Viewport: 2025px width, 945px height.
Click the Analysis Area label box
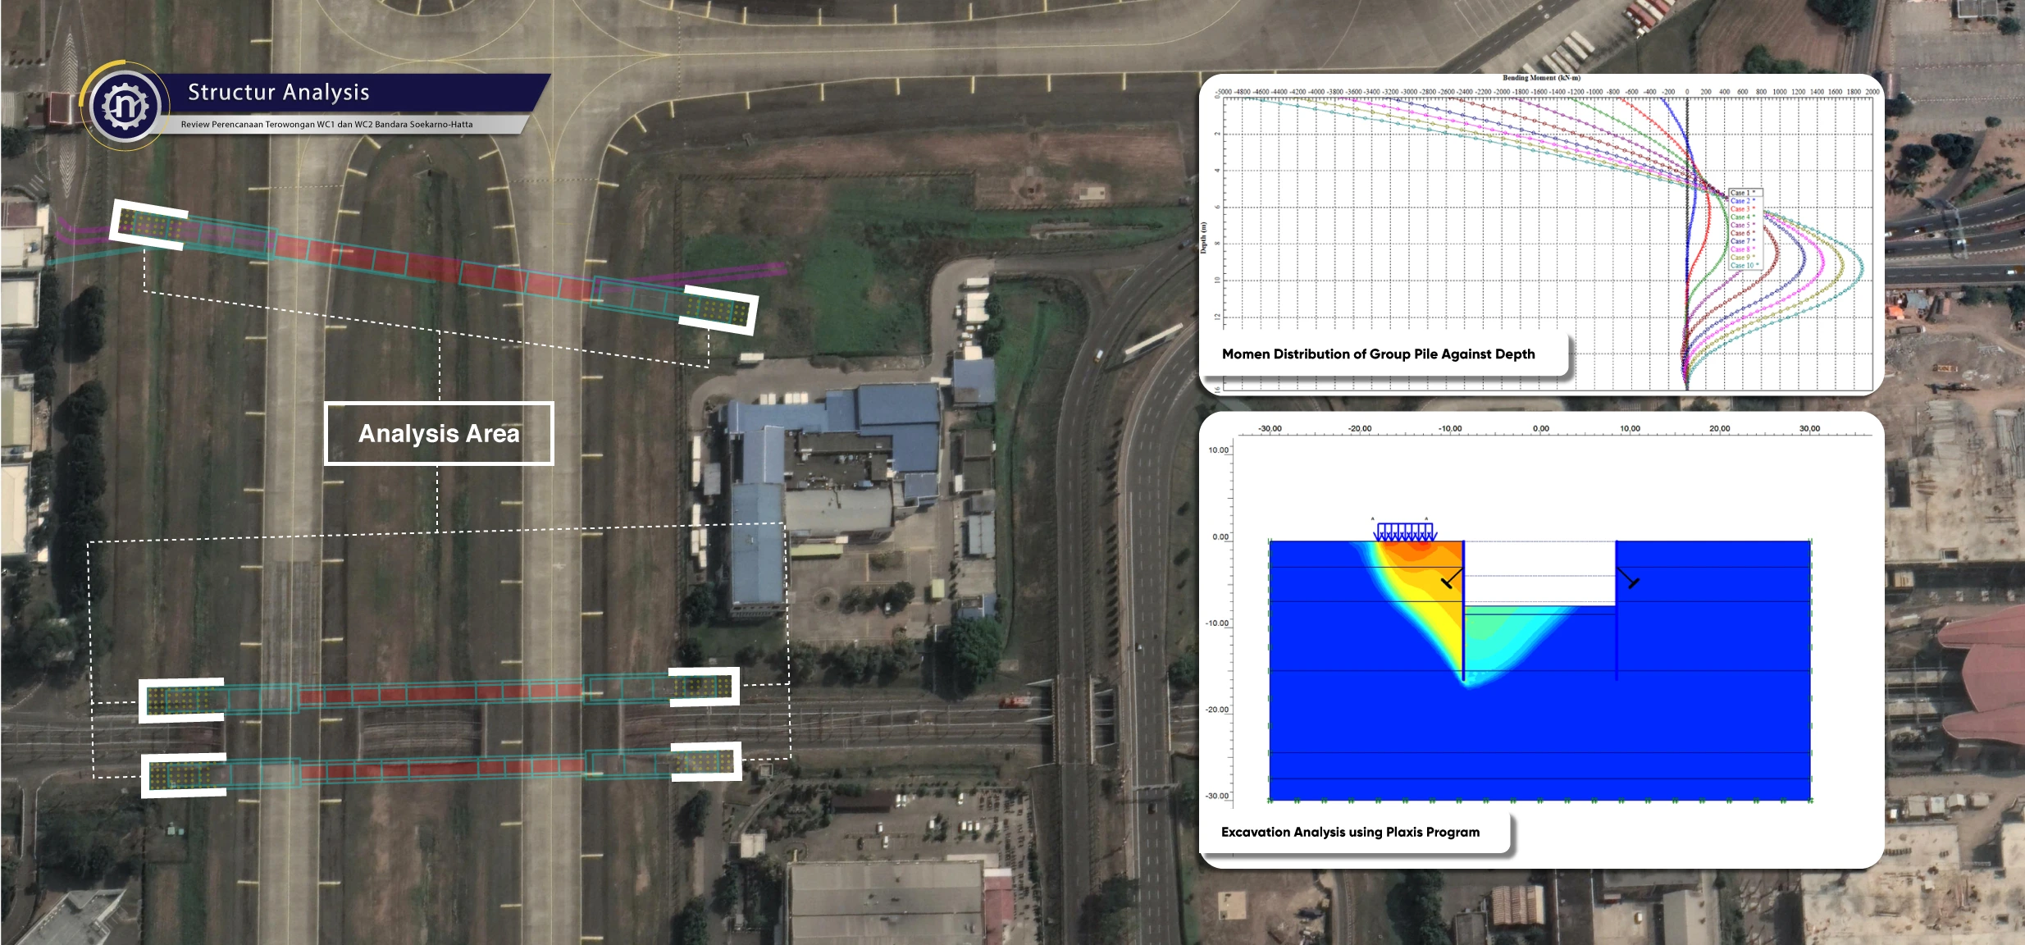(x=439, y=433)
